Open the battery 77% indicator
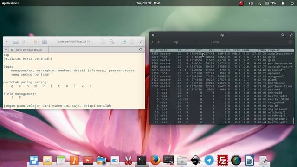This screenshot has width=297, height=167. 271,3
